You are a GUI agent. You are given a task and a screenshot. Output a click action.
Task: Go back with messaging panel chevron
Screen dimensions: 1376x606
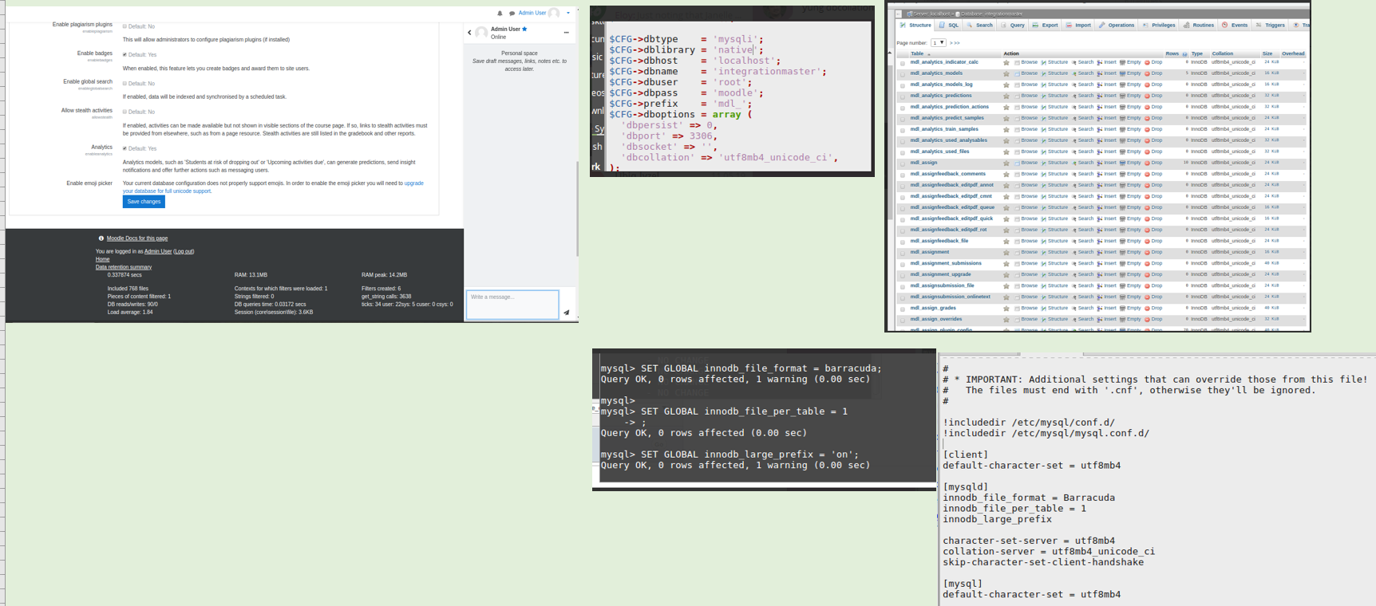point(469,33)
